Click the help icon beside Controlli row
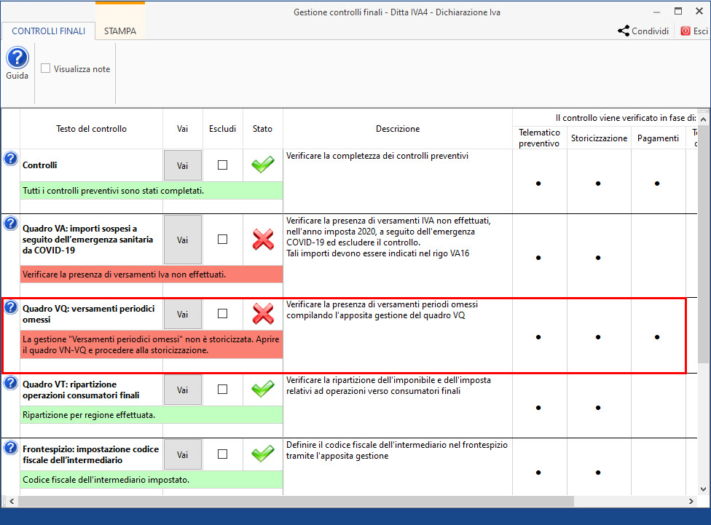Screen dimensions: 711x525 pyautogui.click(x=10, y=159)
